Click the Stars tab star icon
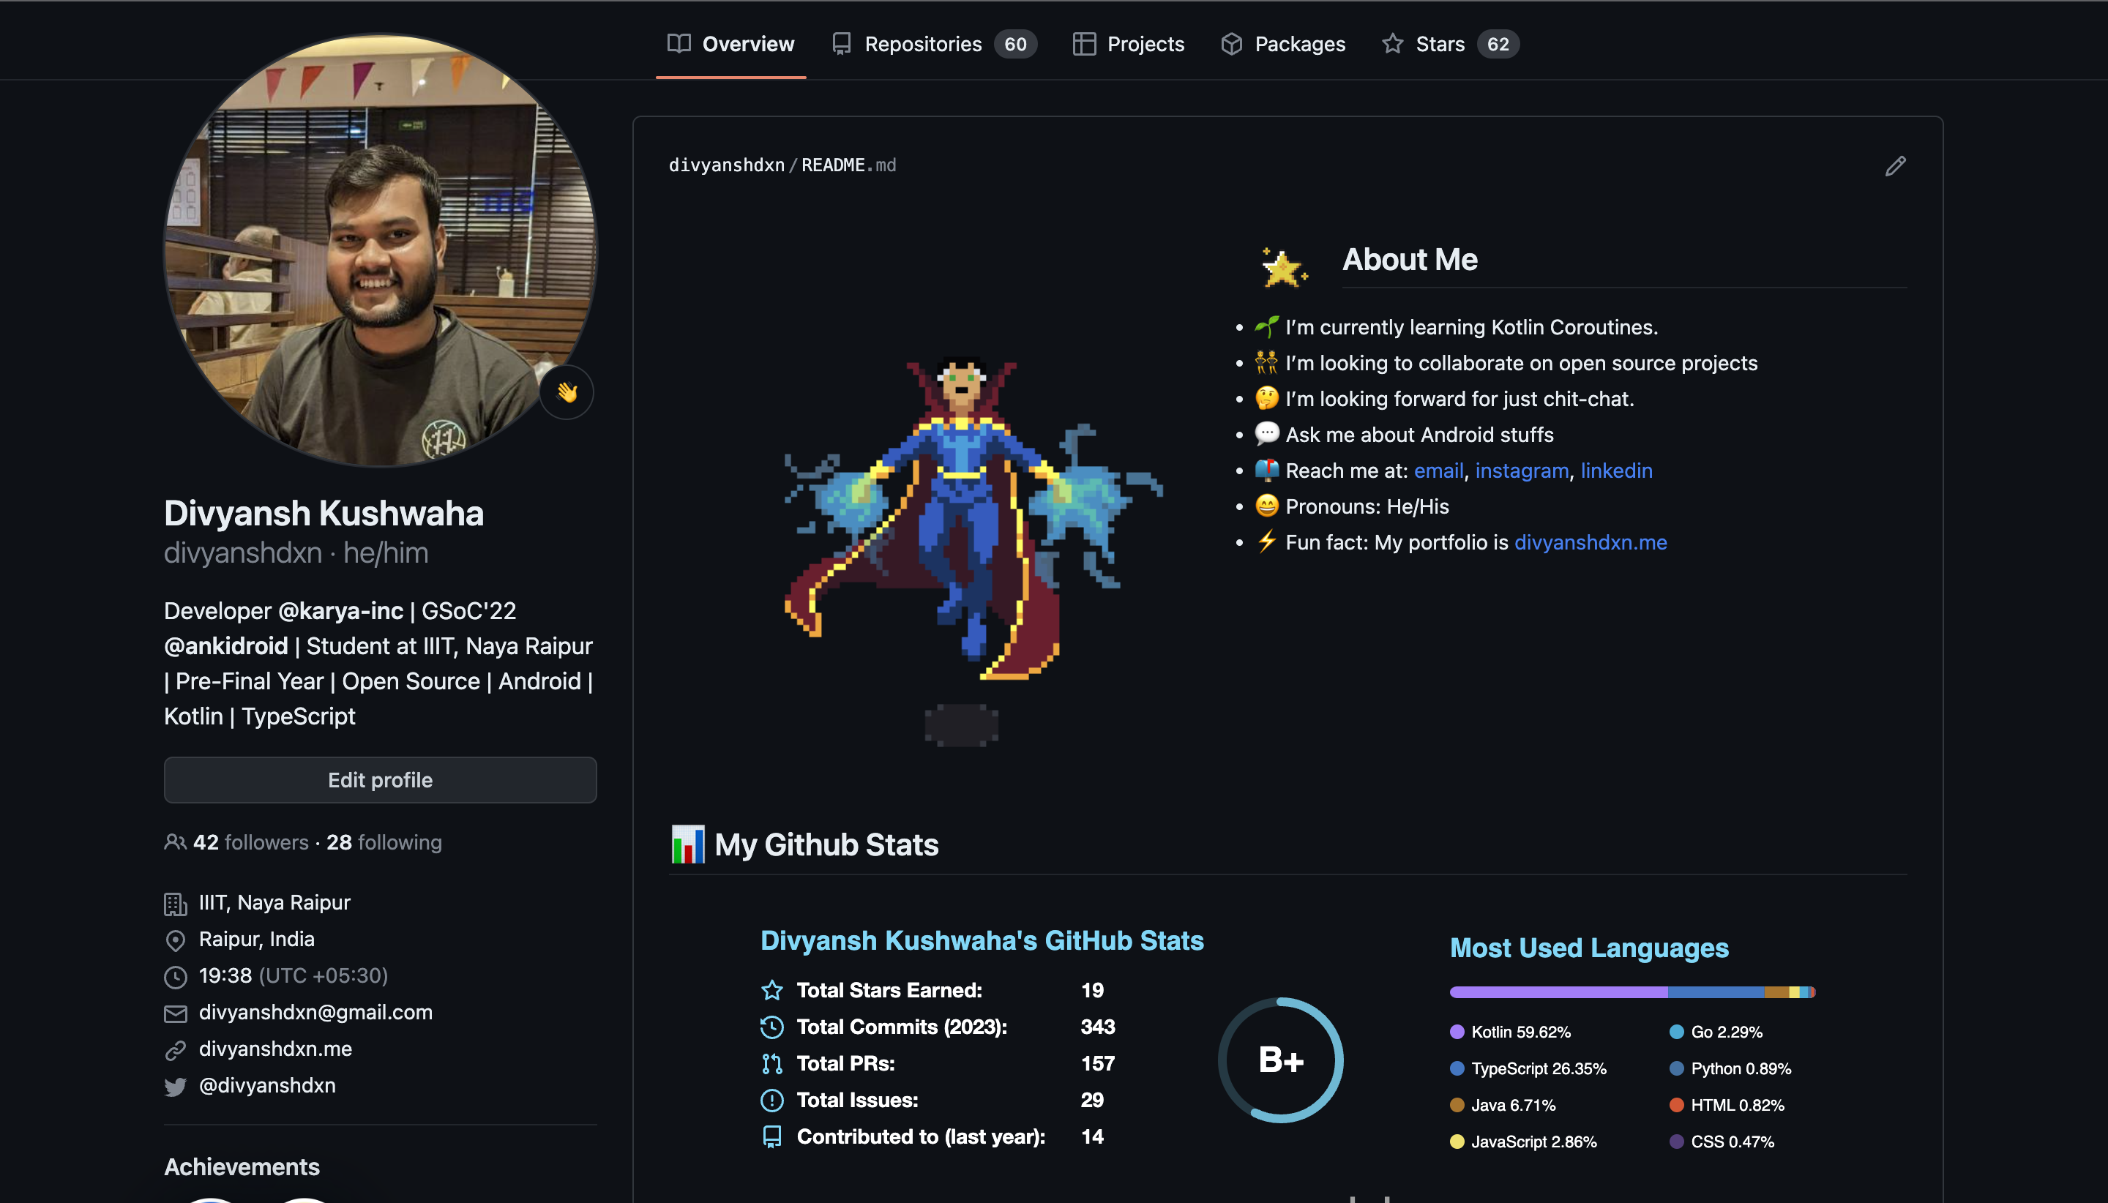This screenshot has width=2108, height=1203. point(1392,44)
